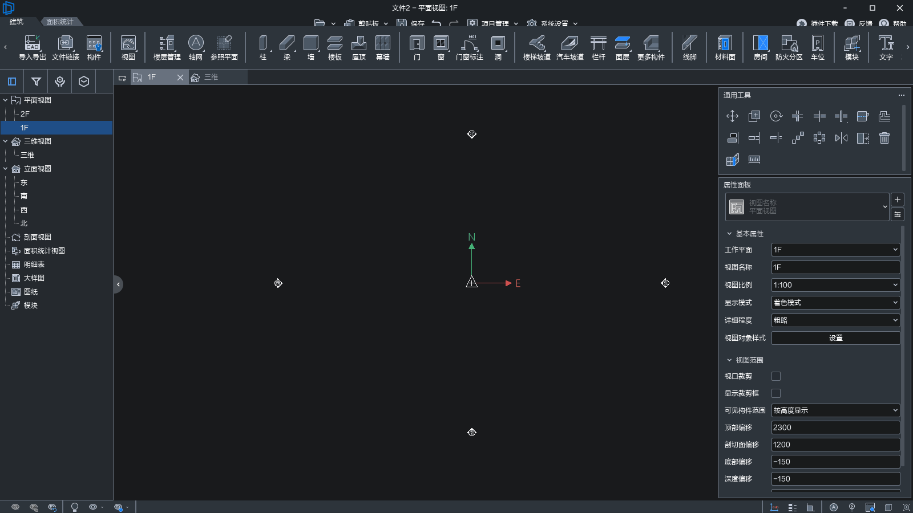Select the 栏杆 (railing) tool
This screenshot has height=513, width=913.
point(599,47)
